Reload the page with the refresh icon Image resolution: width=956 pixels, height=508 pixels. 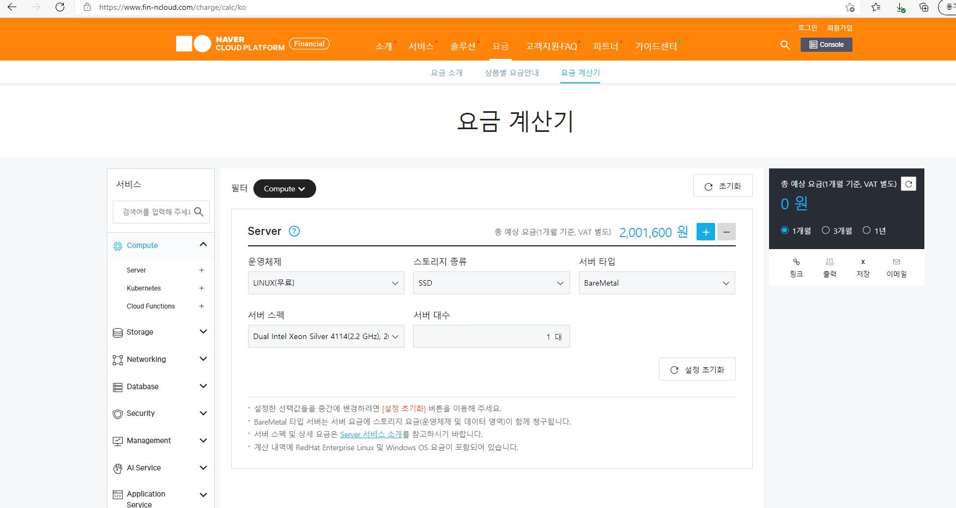click(x=60, y=7)
